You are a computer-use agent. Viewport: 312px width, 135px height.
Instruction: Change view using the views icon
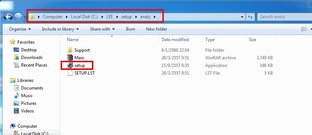(x=304, y=29)
